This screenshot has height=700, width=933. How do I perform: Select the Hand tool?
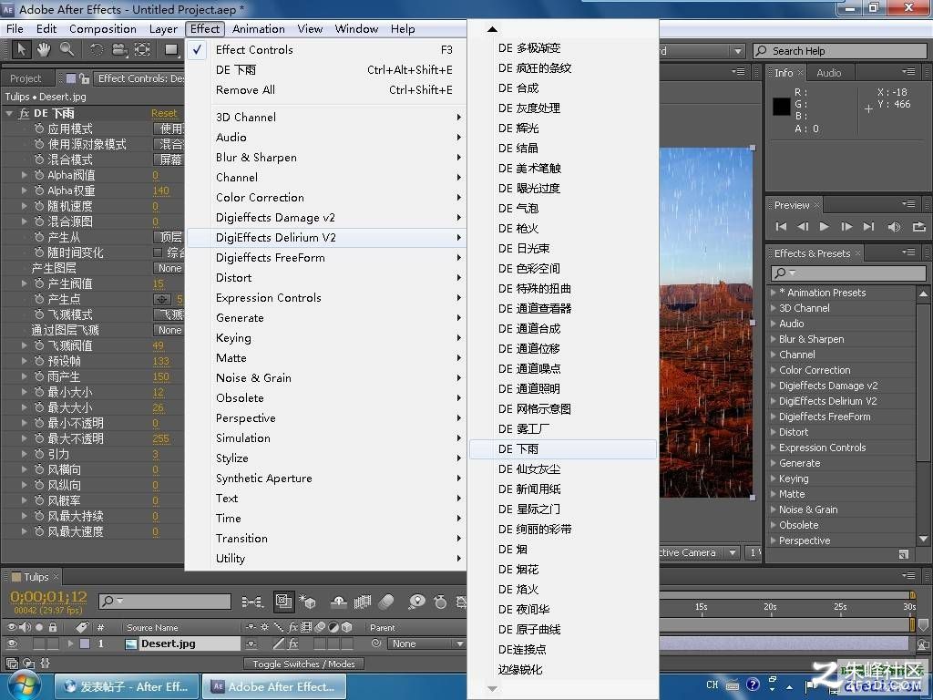click(x=44, y=49)
